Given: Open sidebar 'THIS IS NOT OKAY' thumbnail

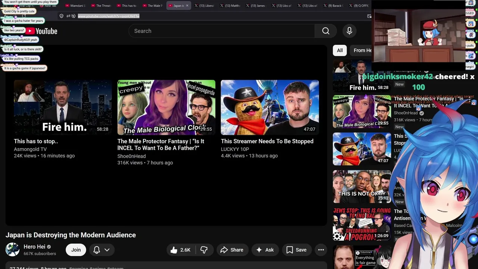Looking at the screenshot, I should [362, 186].
